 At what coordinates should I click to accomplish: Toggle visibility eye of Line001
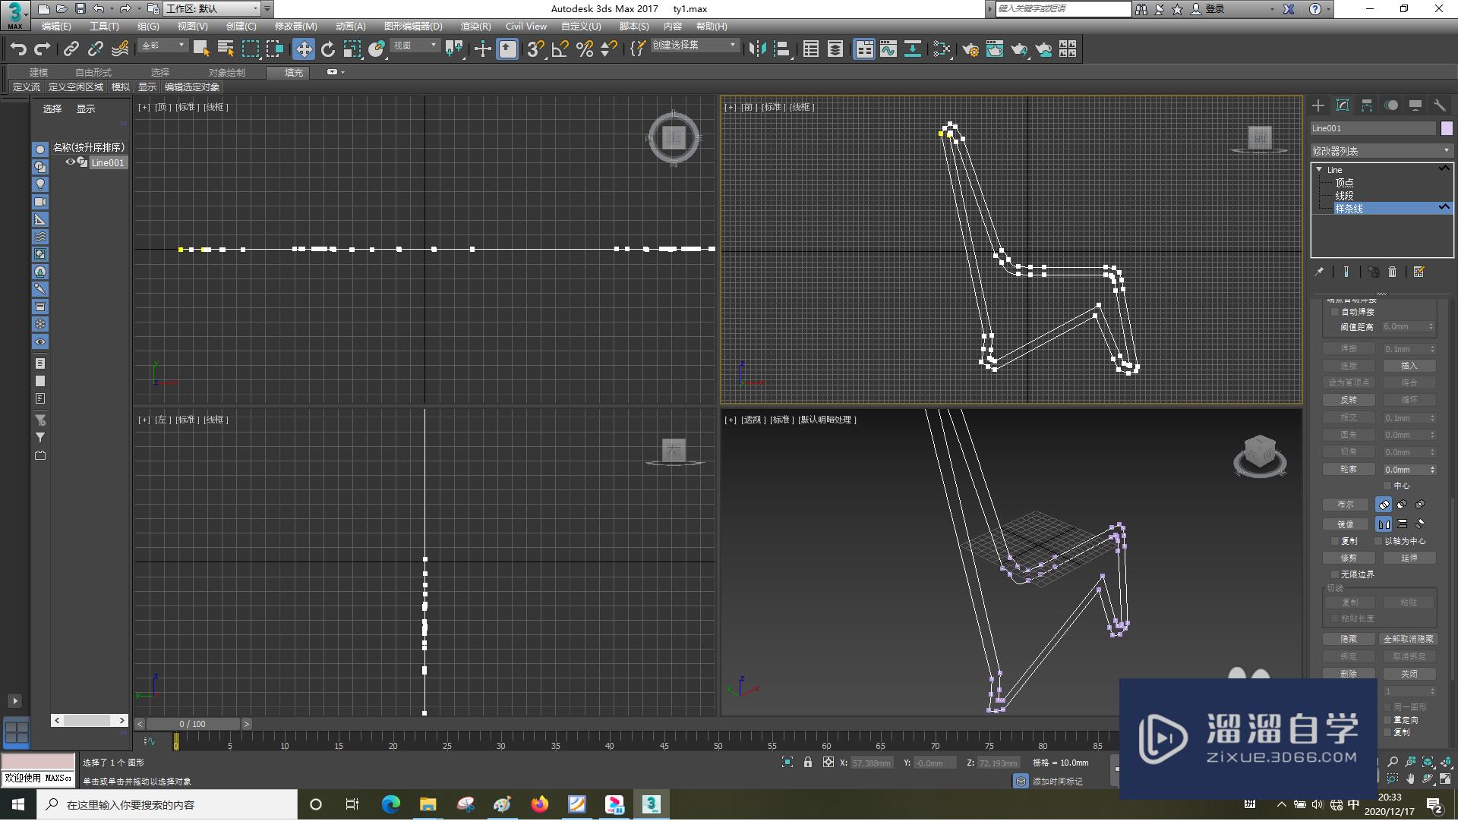pyautogui.click(x=71, y=162)
